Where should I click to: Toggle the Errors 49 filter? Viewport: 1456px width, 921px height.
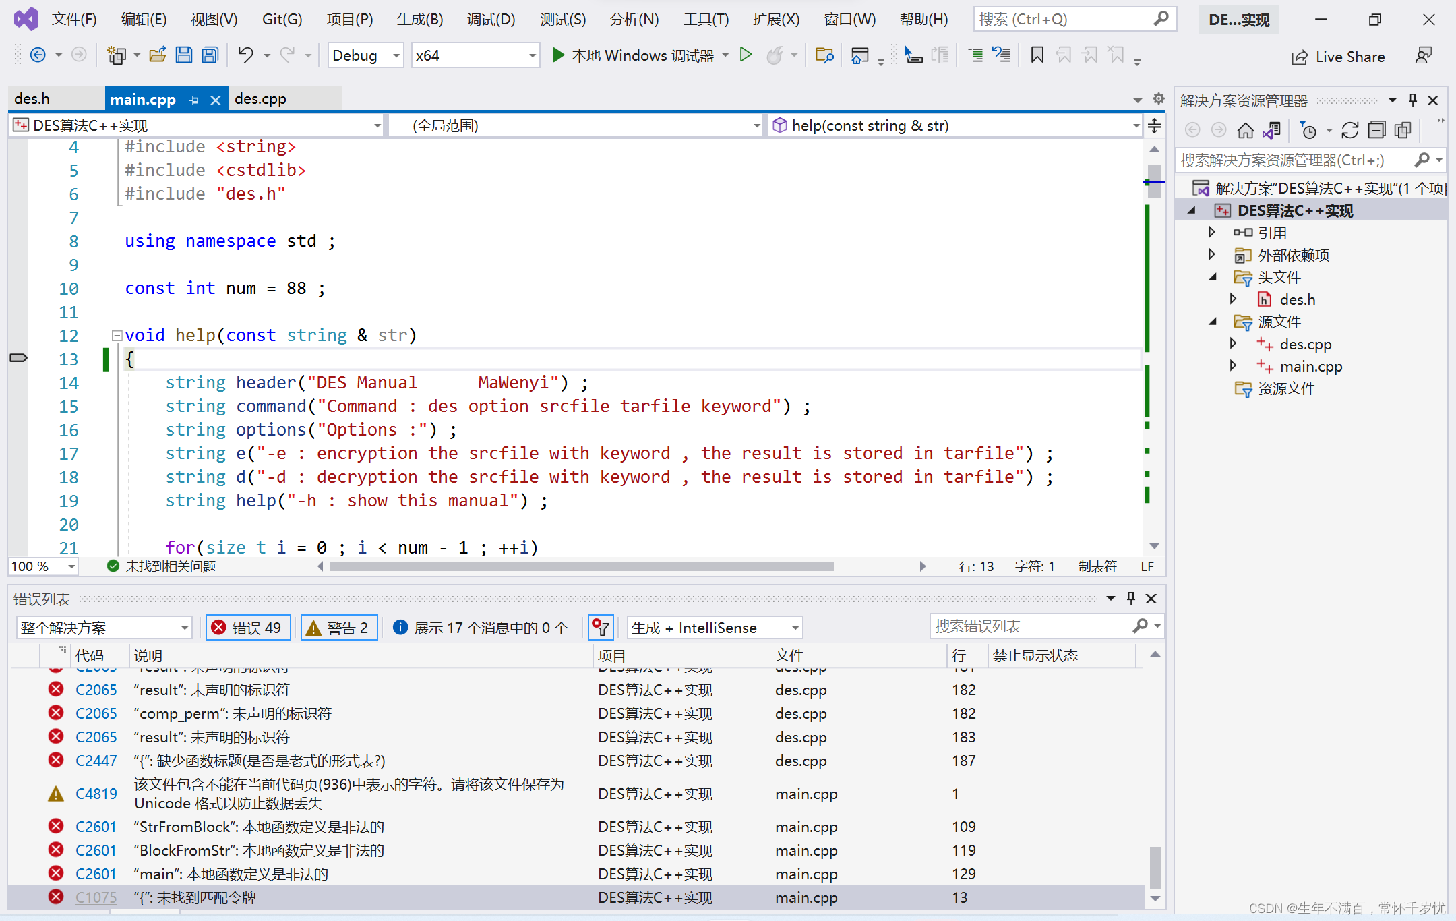247,628
